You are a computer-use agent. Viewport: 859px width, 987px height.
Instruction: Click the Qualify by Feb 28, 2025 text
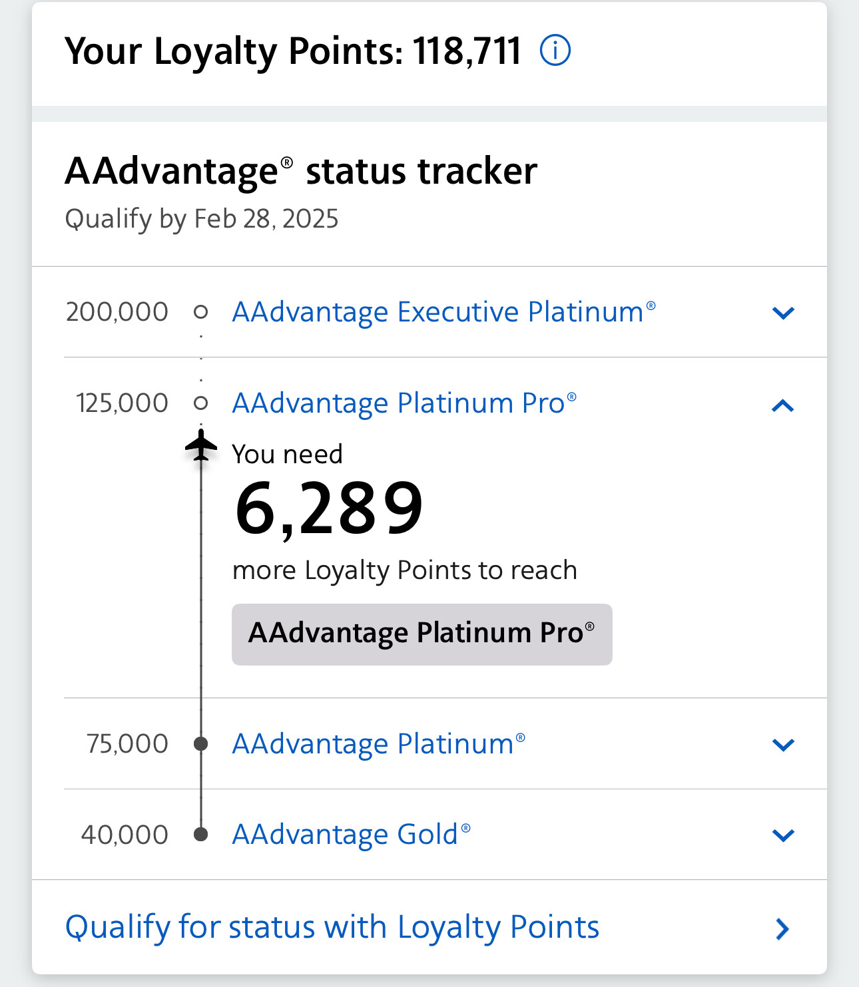[x=202, y=218]
